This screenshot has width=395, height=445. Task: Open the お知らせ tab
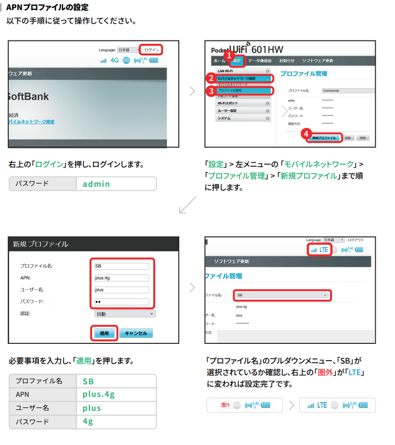(287, 61)
